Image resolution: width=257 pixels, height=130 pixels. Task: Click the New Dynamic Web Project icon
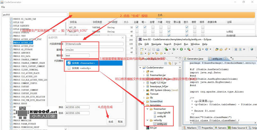pos(199,49)
